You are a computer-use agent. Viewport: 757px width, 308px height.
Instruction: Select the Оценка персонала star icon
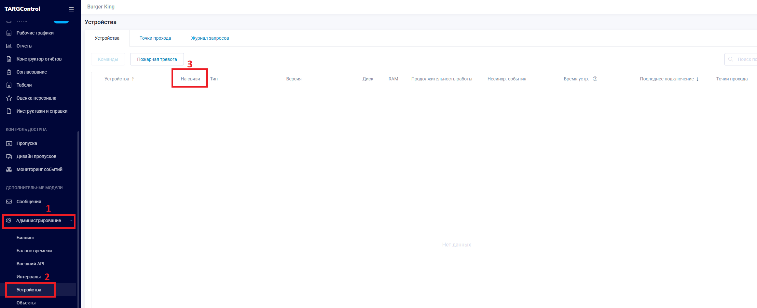[x=9, y=98]
